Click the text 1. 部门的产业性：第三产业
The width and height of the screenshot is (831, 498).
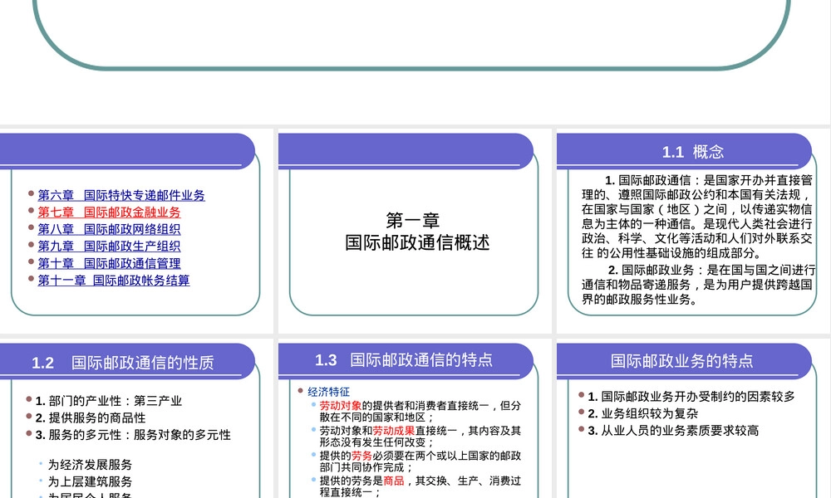click(109, 401)
